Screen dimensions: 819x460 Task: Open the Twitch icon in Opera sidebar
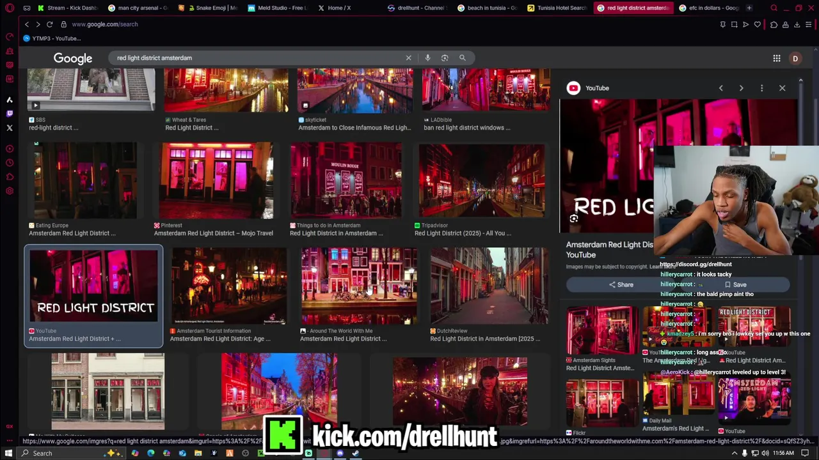click(x=9, y=114)
